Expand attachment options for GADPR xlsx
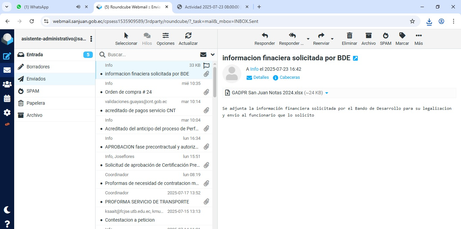This screenshot has height=229, width=461. pos(327,93)
